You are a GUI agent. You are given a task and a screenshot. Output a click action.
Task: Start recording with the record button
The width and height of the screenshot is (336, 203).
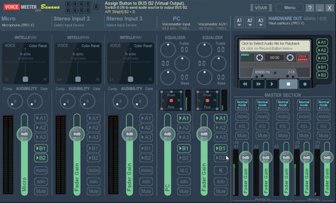pos(305,84)
